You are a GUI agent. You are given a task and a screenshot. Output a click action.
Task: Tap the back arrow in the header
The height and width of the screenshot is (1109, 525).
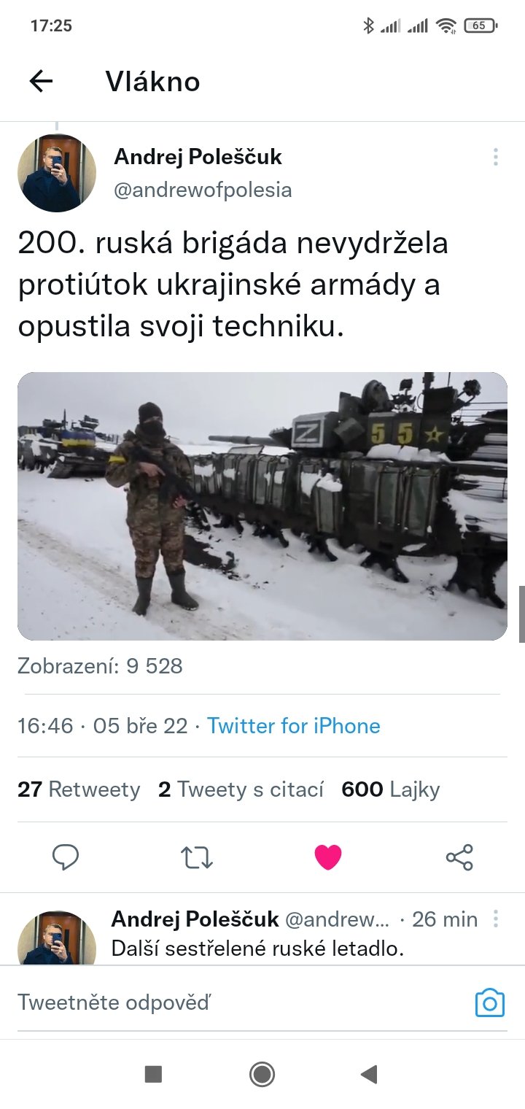click(x=42, y=82)
